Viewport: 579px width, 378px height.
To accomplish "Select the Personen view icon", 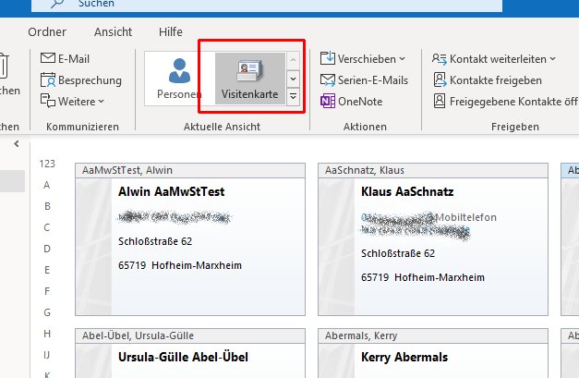I will click(x=179, y=78).
